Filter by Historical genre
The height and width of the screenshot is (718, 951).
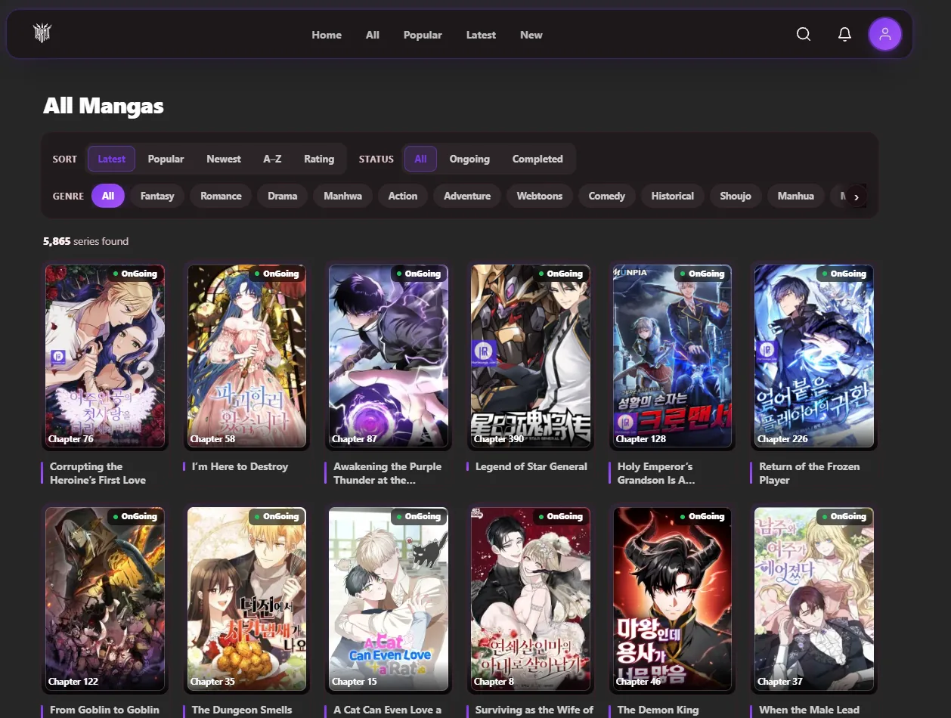click(673, 196)
